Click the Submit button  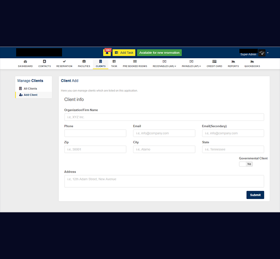[x=255, y=195]
